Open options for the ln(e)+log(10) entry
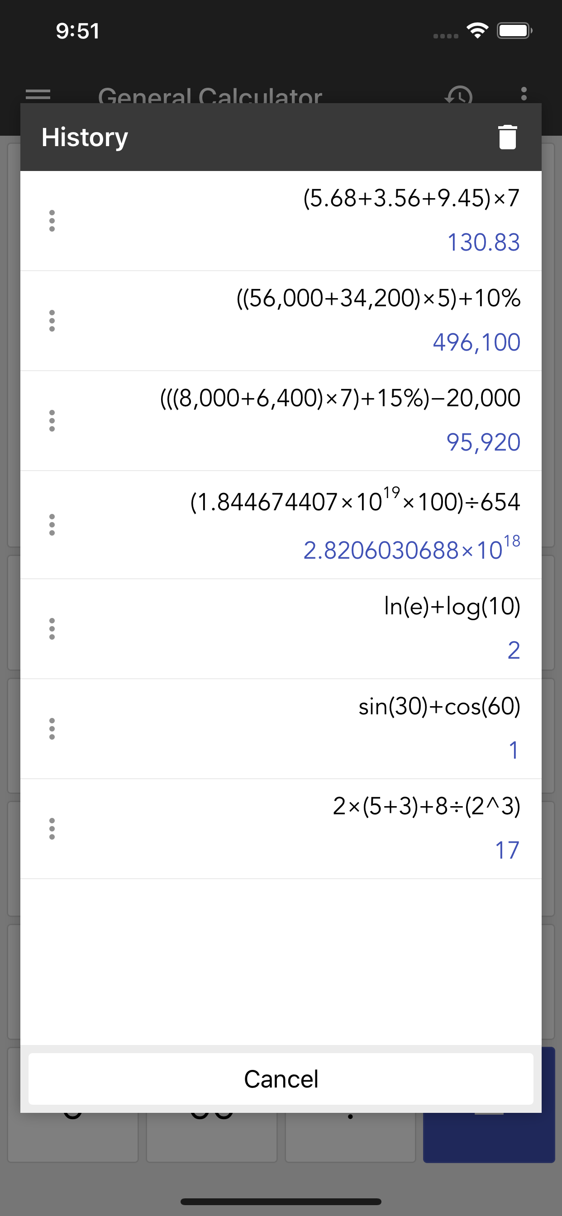 (52, 629)
